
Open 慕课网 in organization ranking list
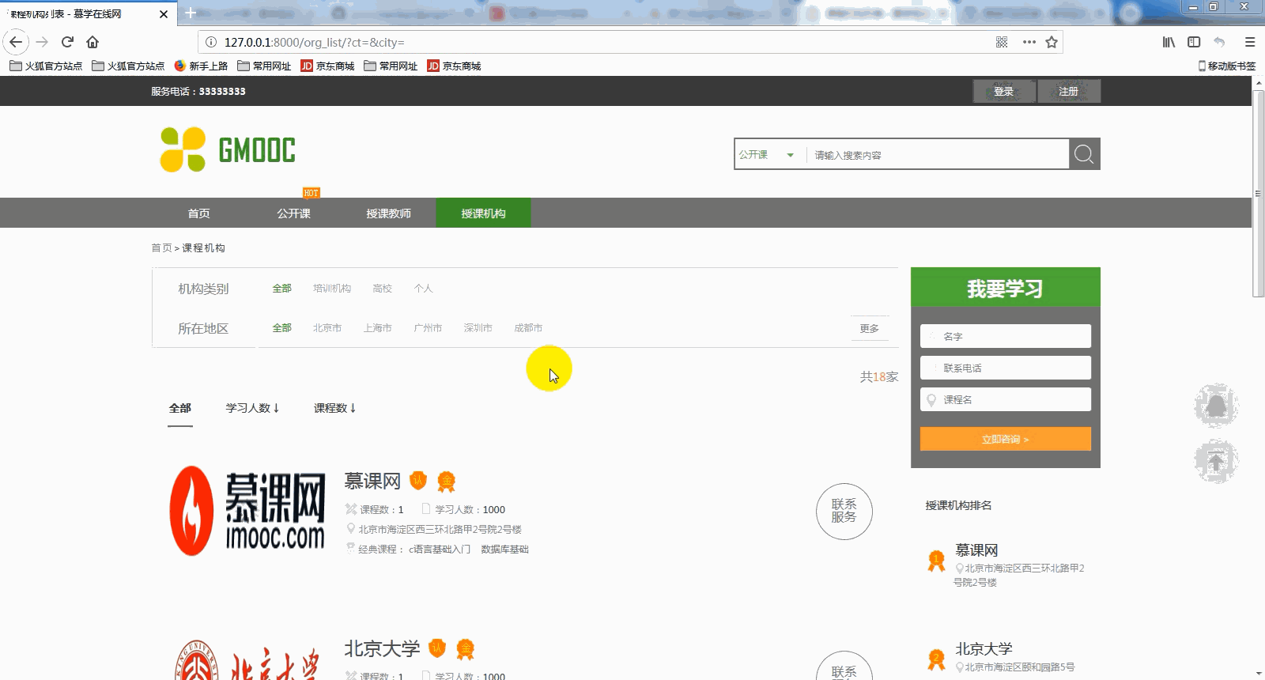click(x=976, y=550)
